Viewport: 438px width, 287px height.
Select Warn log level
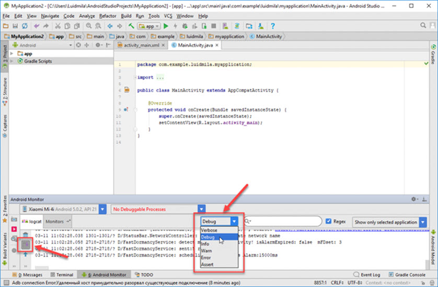pos(219,251)
